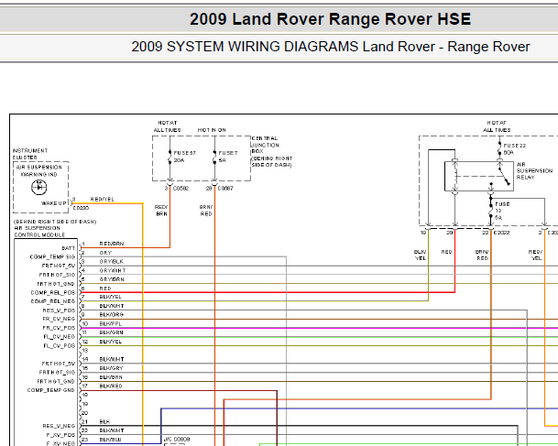This screenshot has height=446, width=558.
Task: Click the "AIR SUSPENSION CONTROL MODULE" label
Action: [x=39, y=232]
